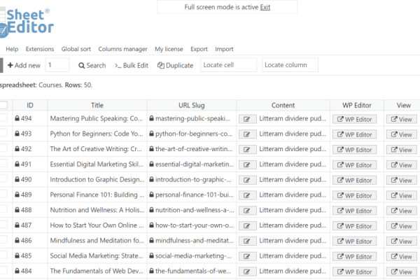Exit full screen mode link
420x280 pixels.
[265, 7]
